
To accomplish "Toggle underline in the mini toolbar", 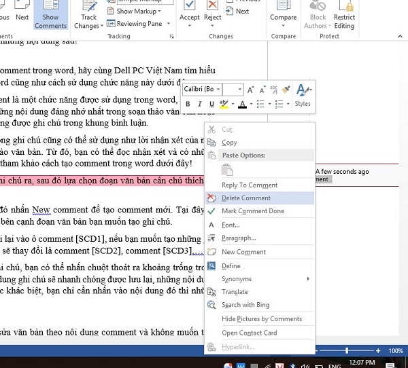I will point(211,104).
